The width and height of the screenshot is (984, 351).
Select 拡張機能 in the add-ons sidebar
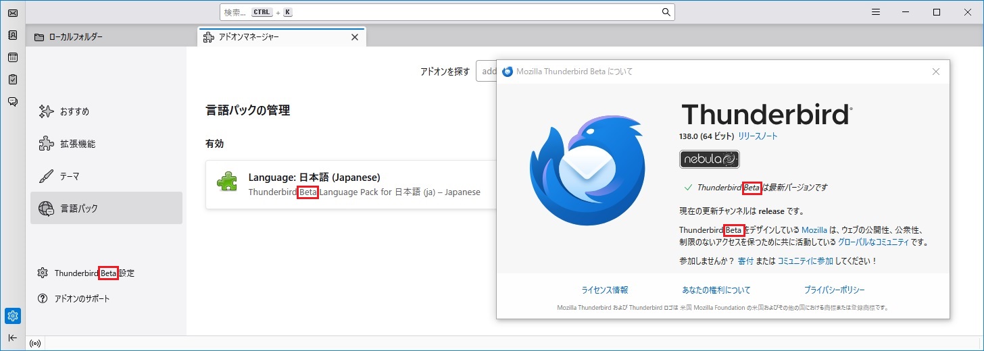[77, 144]
